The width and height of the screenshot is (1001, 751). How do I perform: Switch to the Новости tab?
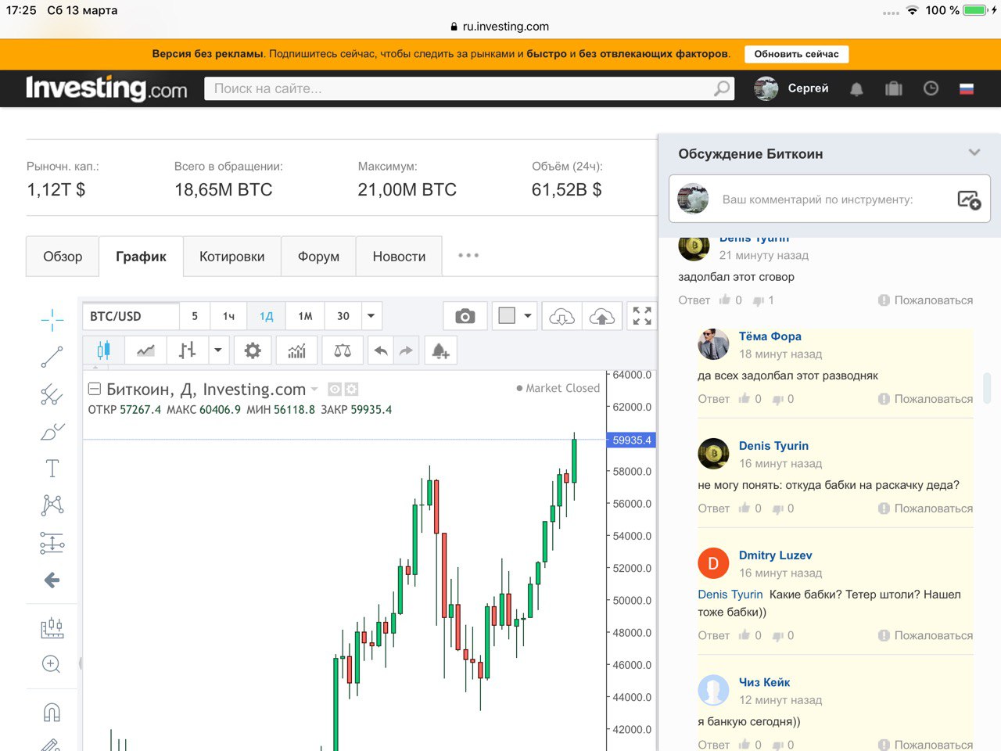click(x=399, y=257)
